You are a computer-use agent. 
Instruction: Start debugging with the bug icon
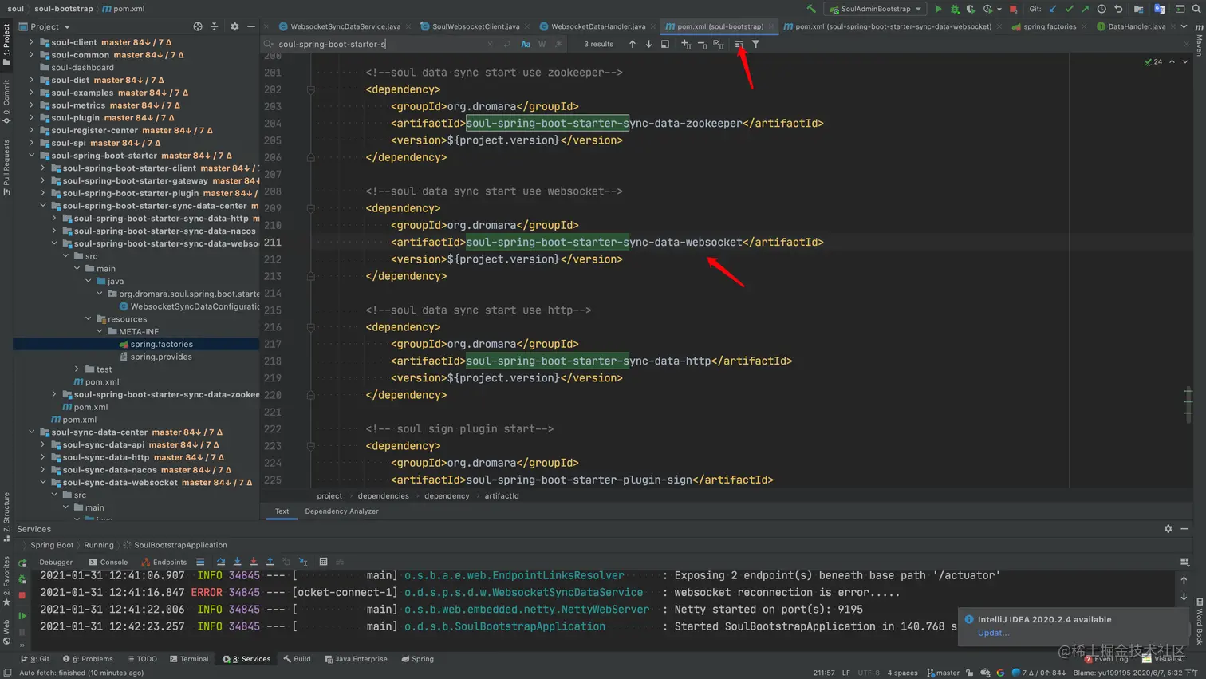(x=955, y=9)
